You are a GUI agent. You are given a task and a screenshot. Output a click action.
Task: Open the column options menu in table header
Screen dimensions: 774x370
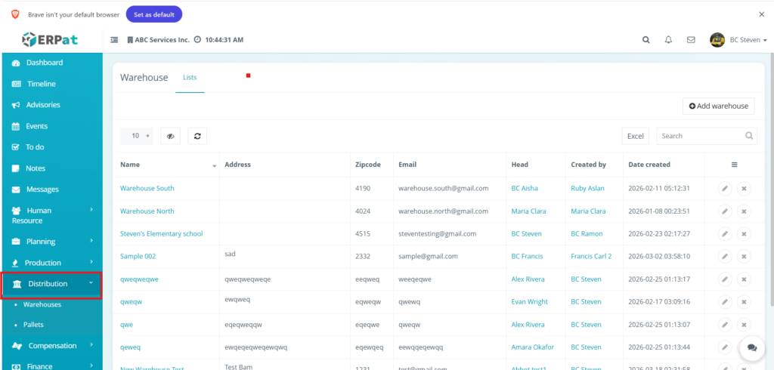[x=734, y=165]
